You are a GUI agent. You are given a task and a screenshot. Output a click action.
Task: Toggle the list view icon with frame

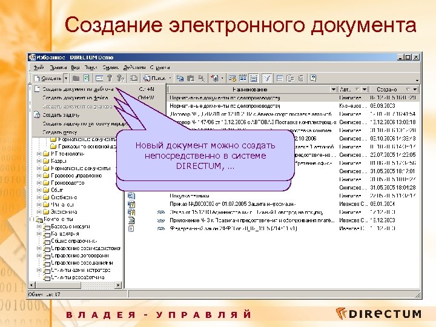[x=254, y=78]
